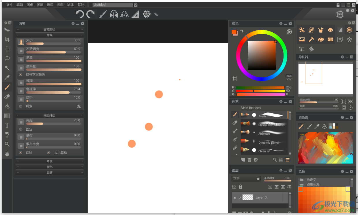Select the Crop tool
The height and width of the screenshot is (215, 358).
point(7,40)
